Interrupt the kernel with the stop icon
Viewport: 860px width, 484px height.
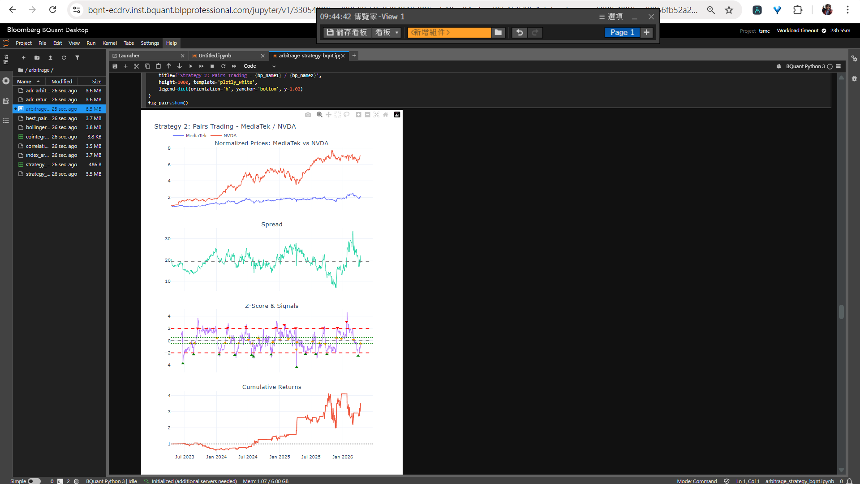[x=212, y=66]
